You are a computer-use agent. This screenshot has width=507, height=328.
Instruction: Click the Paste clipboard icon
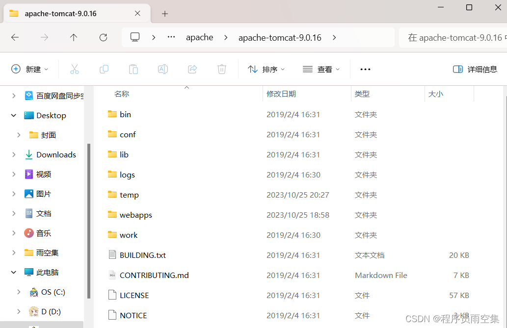click(133, 69)
